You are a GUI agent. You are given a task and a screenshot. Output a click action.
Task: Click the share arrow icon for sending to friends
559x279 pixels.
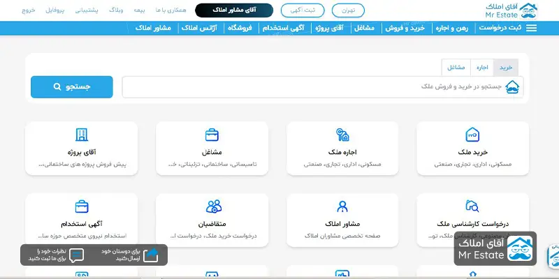[151, 255]
